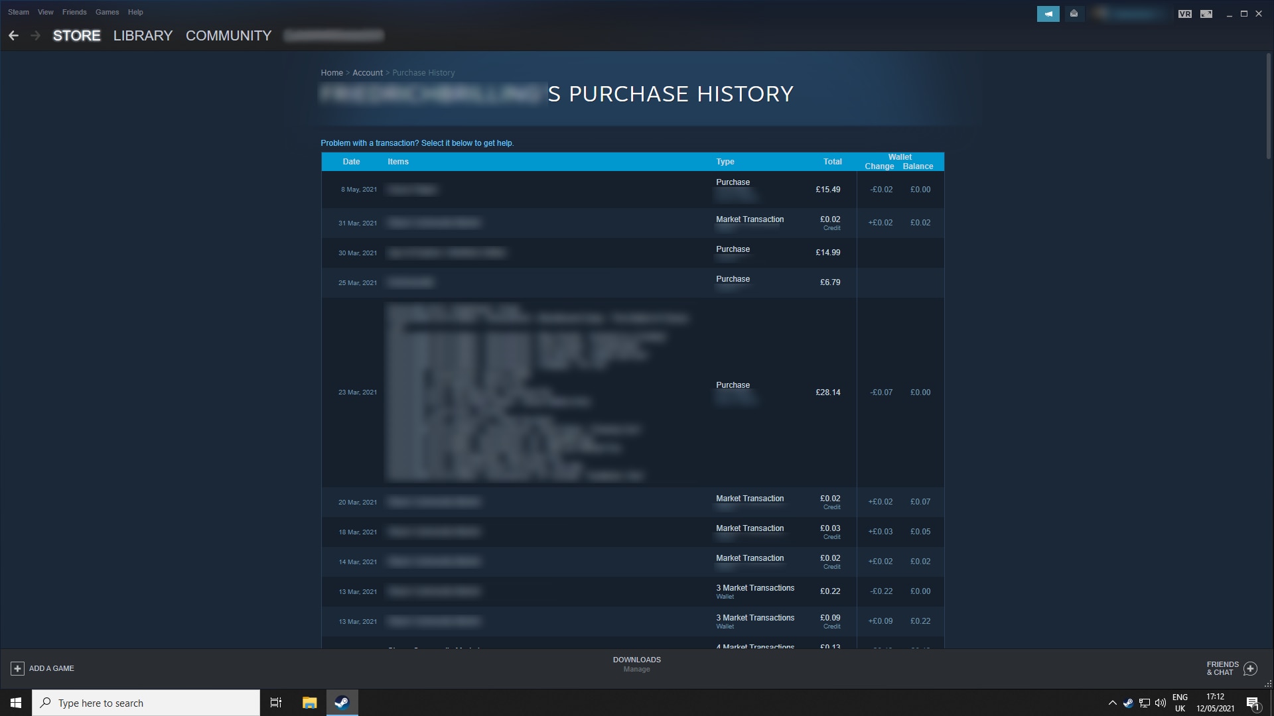The image size is (1274, 716).
Task: Open the Steam taskbar icon
Action: pos(342,702)
